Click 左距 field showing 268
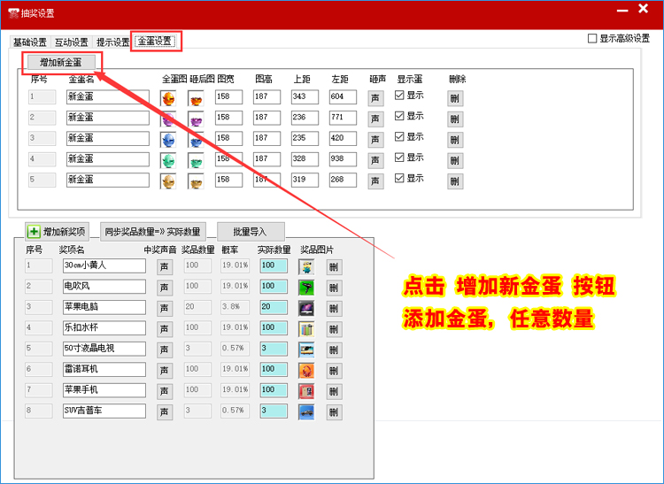The image size is (664, 484). (343, 180)
